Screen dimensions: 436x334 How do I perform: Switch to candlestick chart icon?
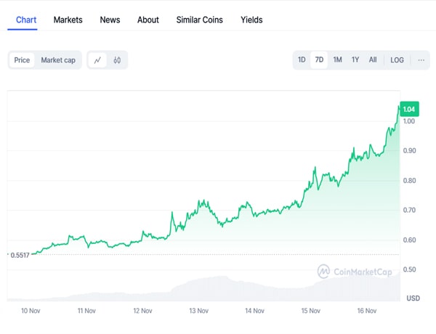(117, 60)
